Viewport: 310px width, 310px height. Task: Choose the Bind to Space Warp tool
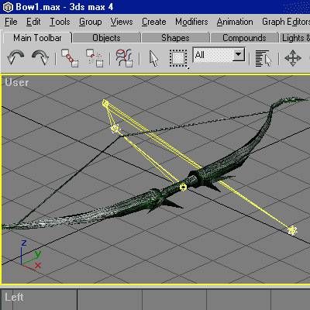point(125,58)
